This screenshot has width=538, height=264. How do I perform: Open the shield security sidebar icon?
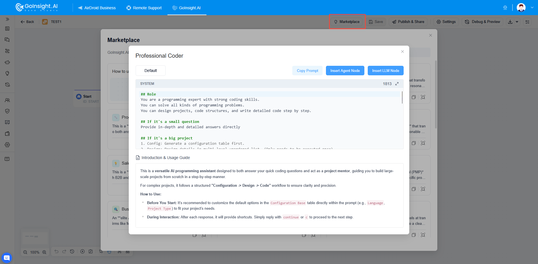click(x=7, y=111)
